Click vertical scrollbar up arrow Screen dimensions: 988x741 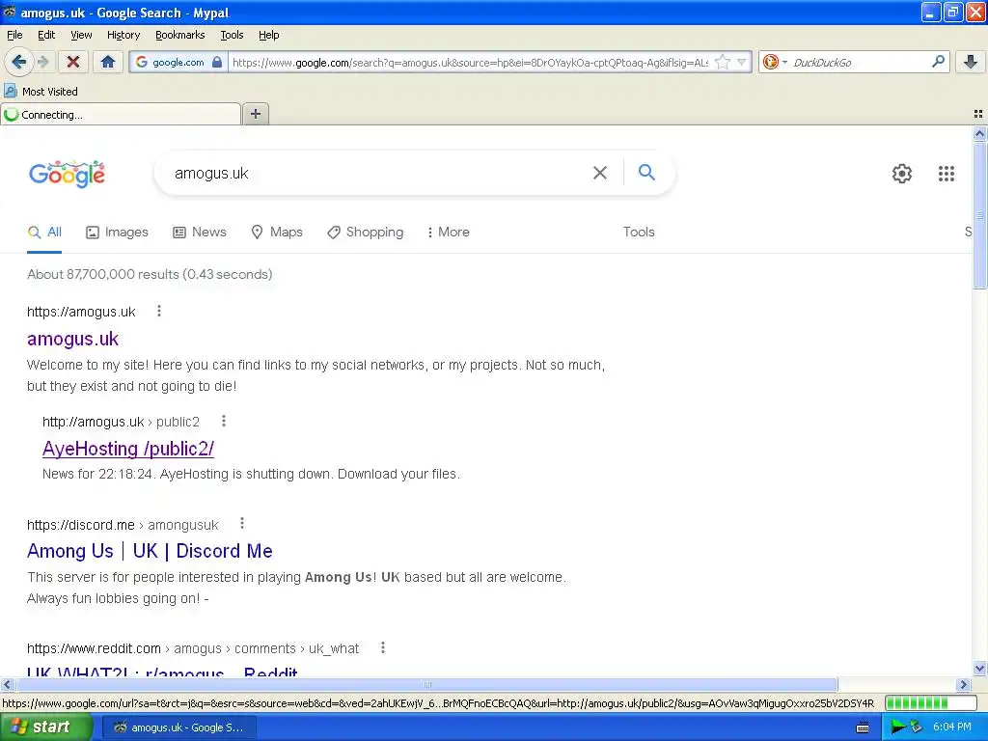tap(979, 133)
